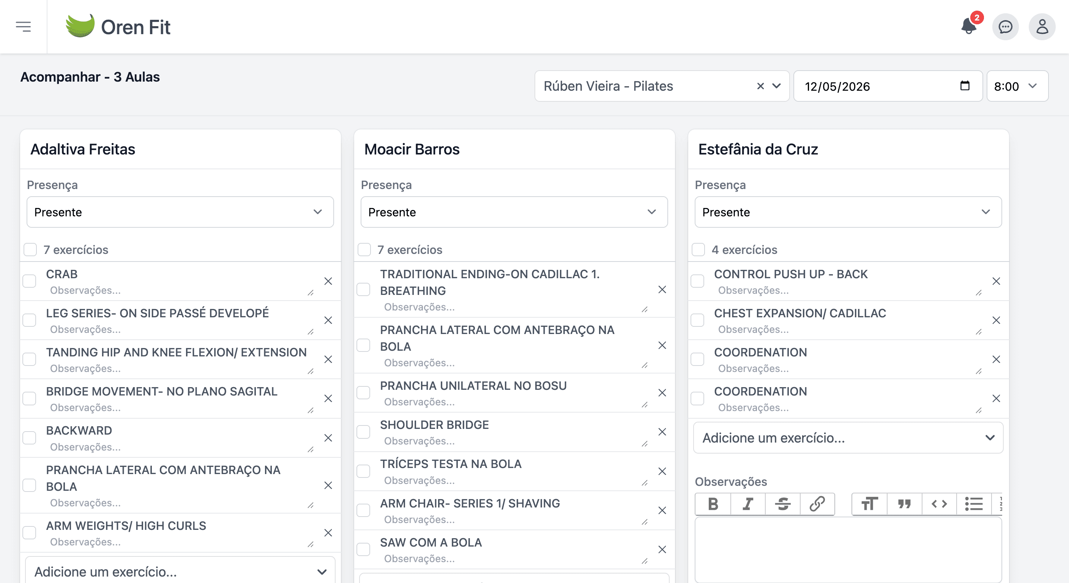Open the calendar date picker icon
This screenshot has height=583, width=1069.
965,86
